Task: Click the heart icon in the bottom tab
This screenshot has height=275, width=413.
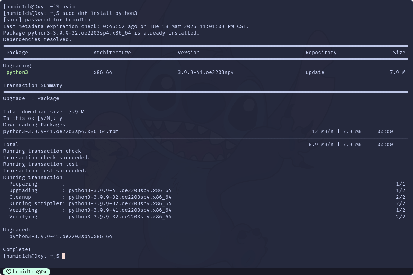Action: [9, 272]
